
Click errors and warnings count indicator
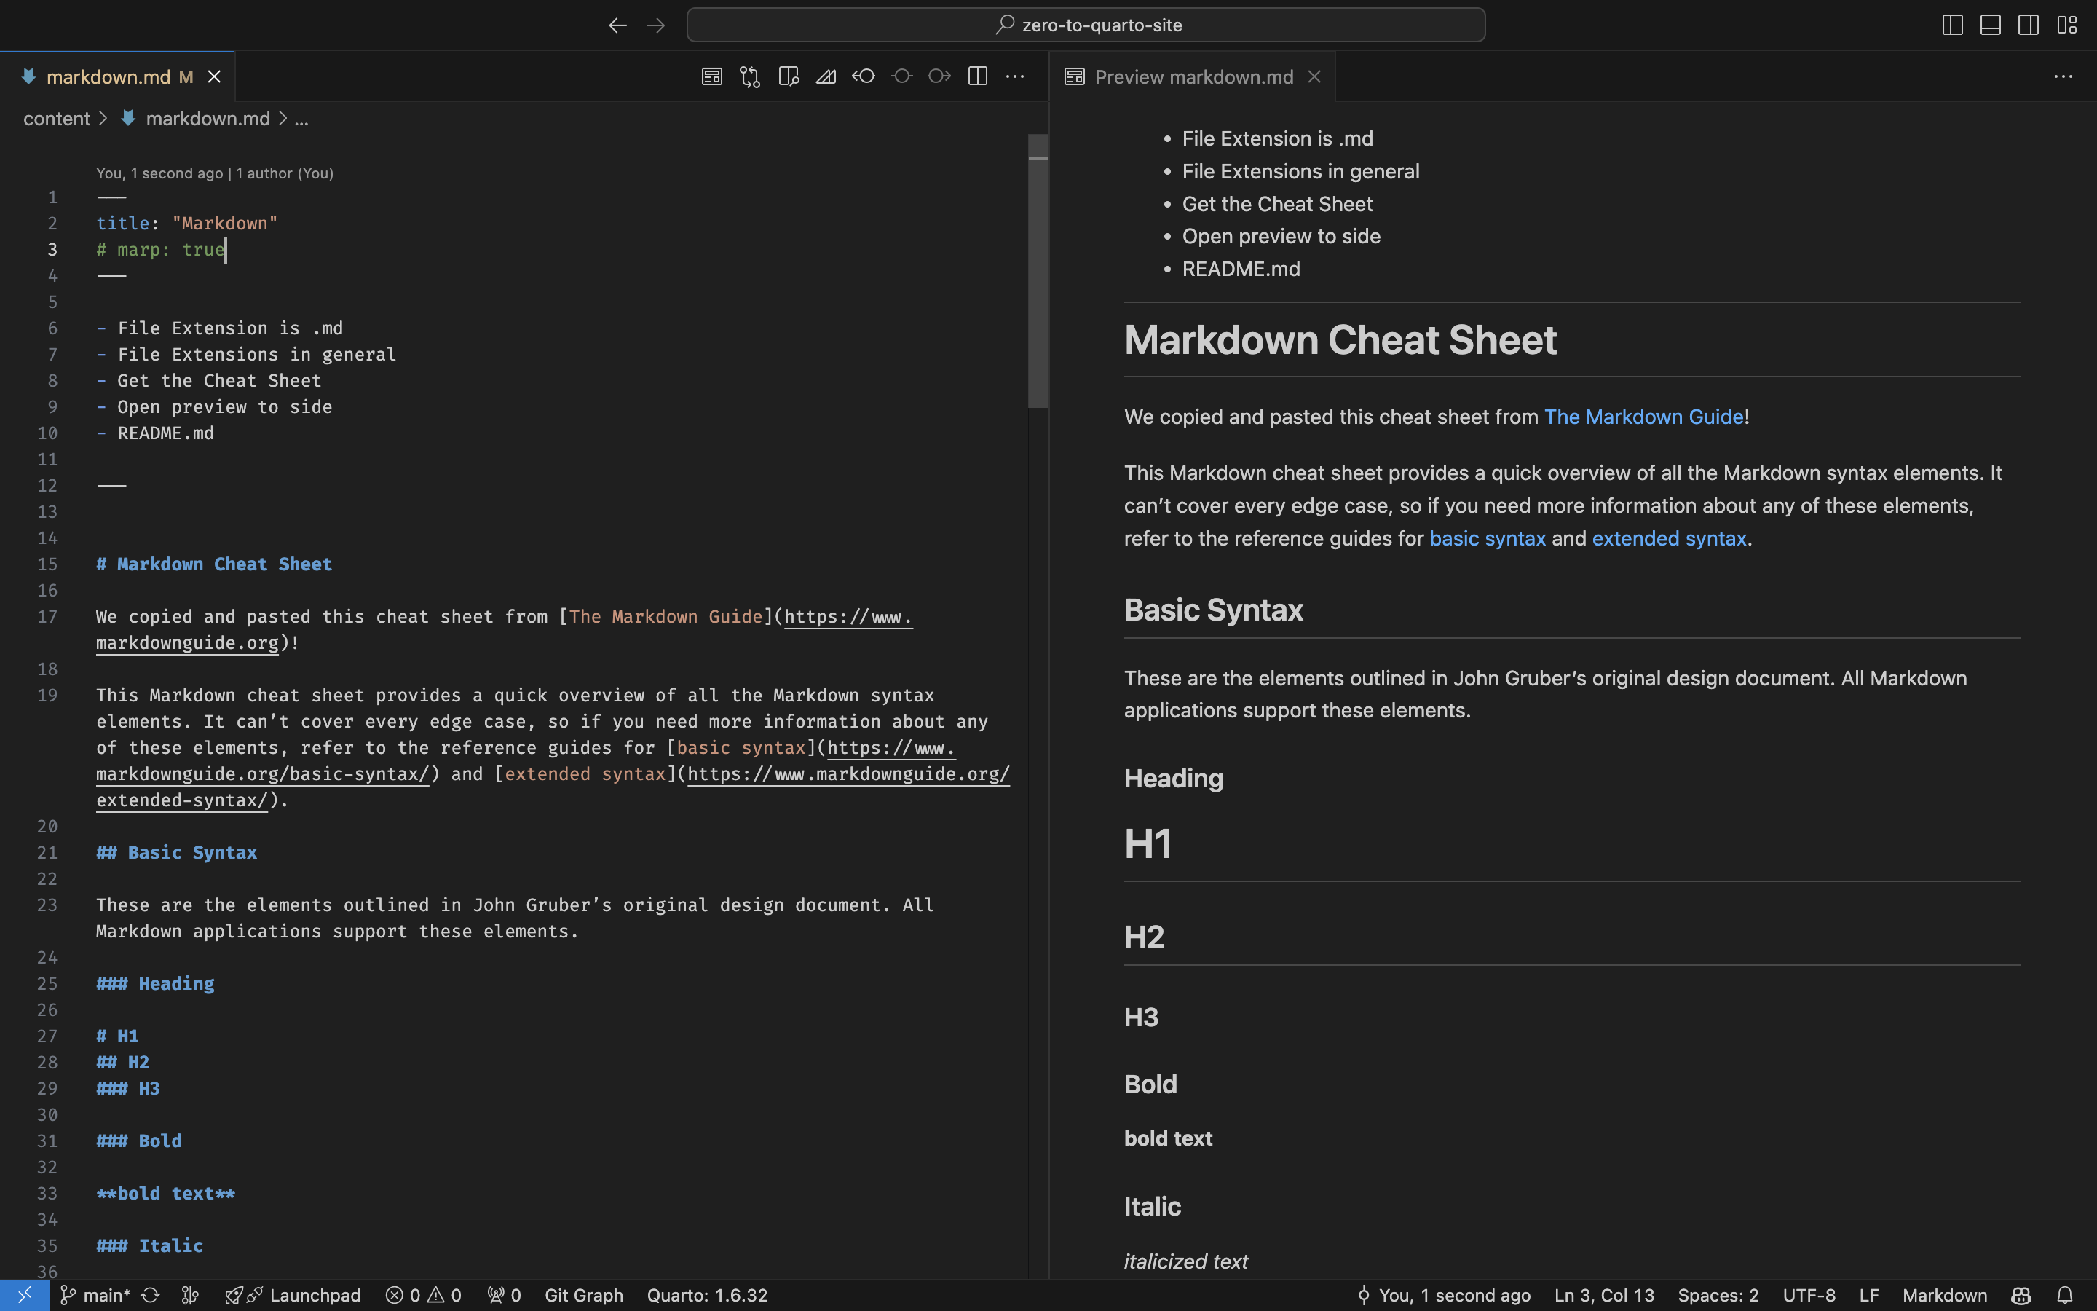tap(424, 1294)
